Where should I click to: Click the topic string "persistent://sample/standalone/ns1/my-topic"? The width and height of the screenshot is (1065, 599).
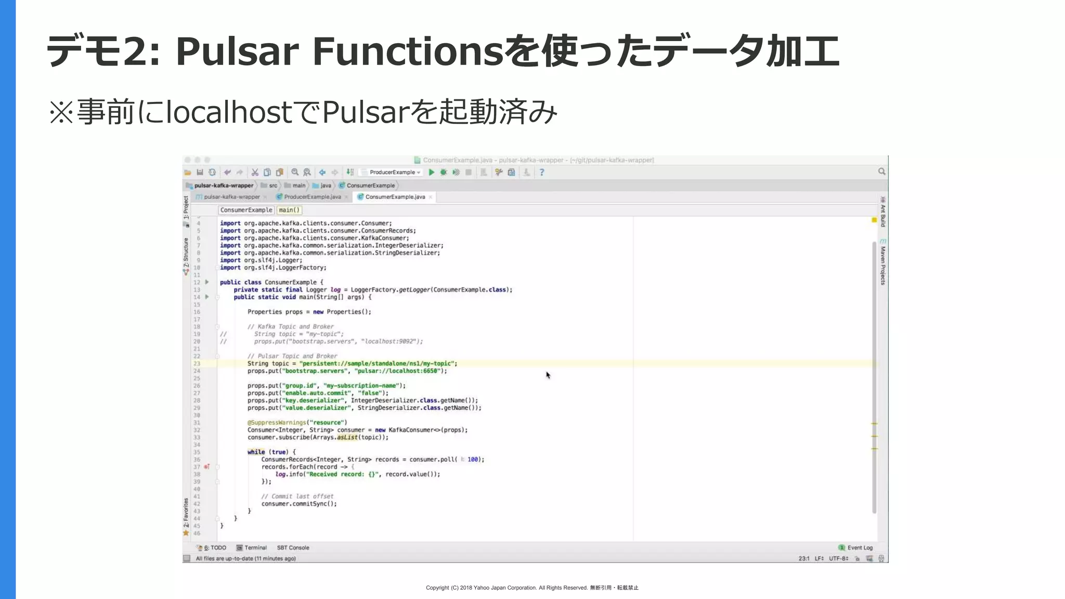pyautogui.click(x=378, y=363)
